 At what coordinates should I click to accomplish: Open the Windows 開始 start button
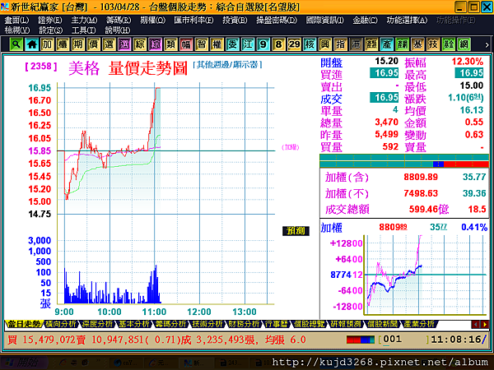coord(24,363)
